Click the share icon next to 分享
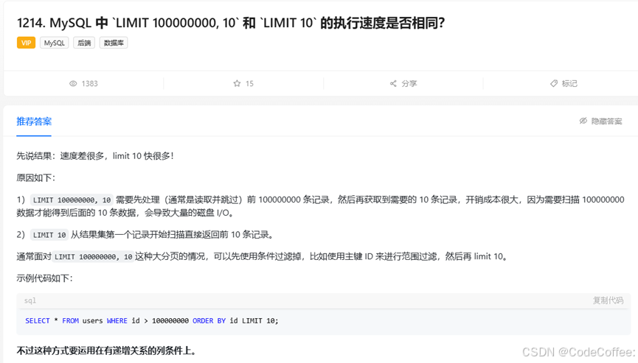The width and height of the screenshot is (638, 363). (393, 83)
